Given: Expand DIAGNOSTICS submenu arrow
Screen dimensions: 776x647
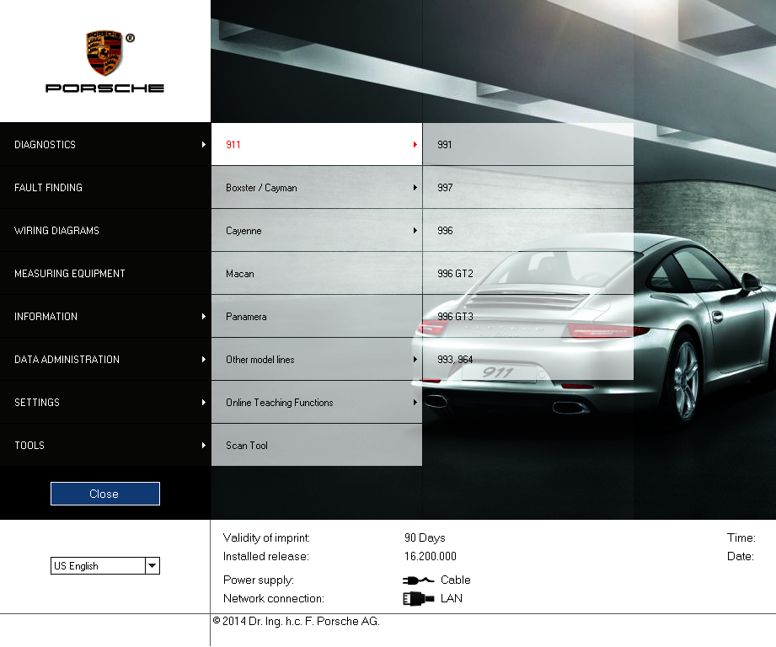Looking at the screenshot, I should coord(203,144).
